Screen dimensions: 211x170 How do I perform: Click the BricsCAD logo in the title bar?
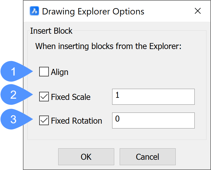pos(35,11)
